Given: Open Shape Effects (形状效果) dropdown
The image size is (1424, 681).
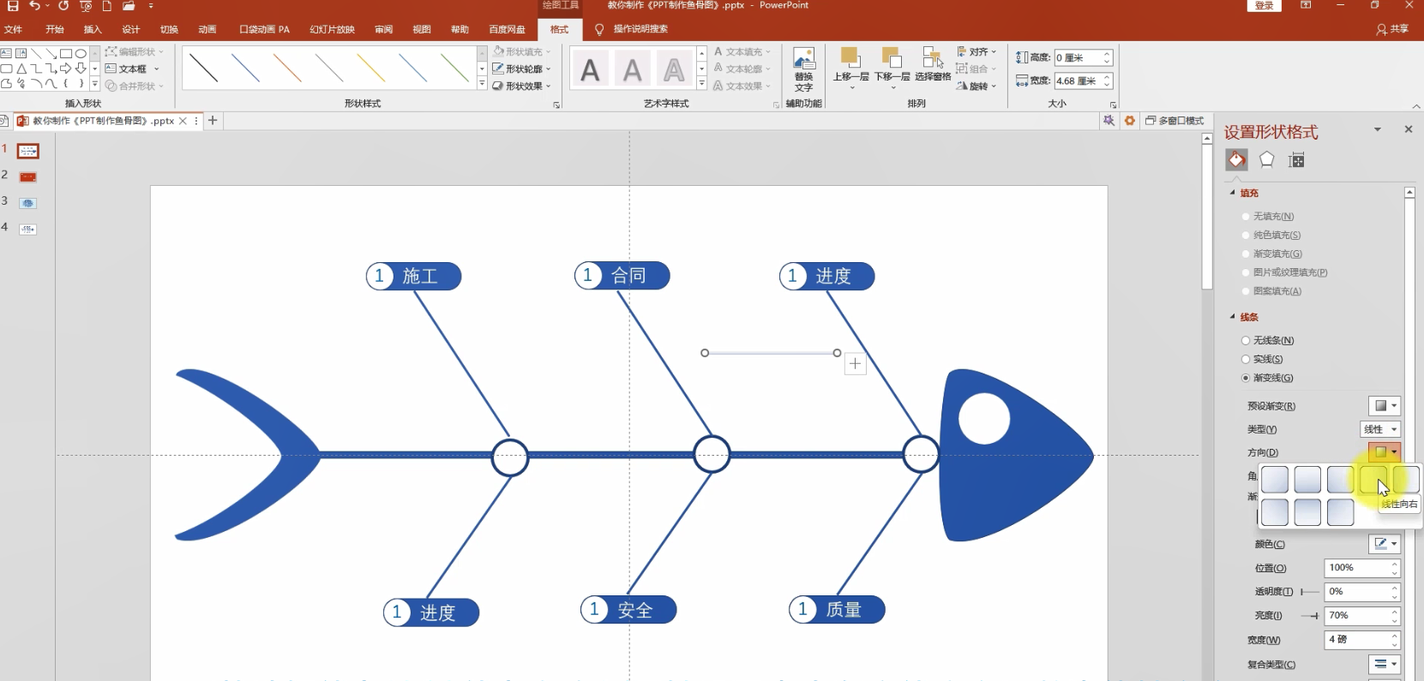Looking at the screenshot, I should click(x=522, y=86).
